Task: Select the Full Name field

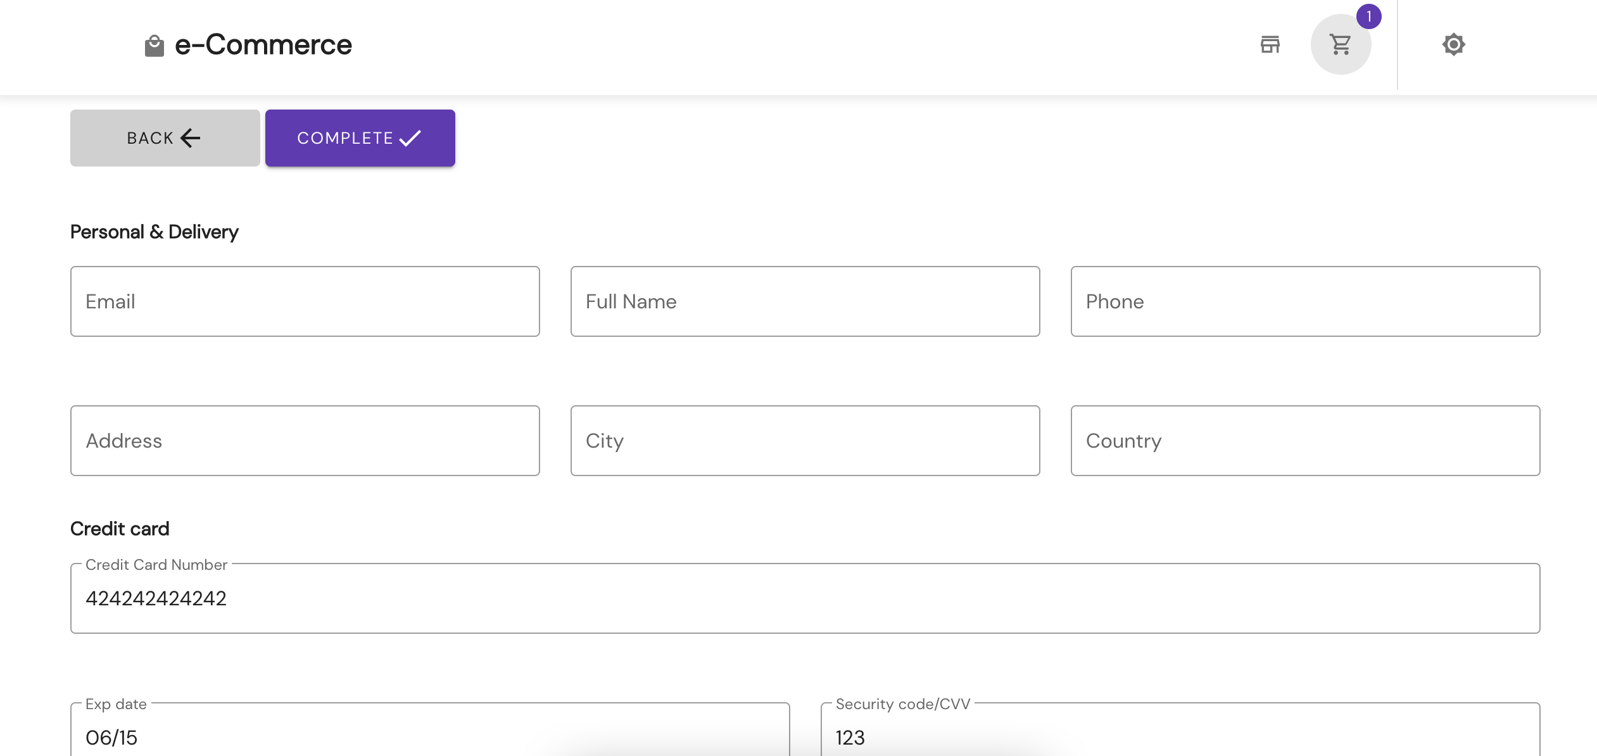Action: tap(805, 301)
